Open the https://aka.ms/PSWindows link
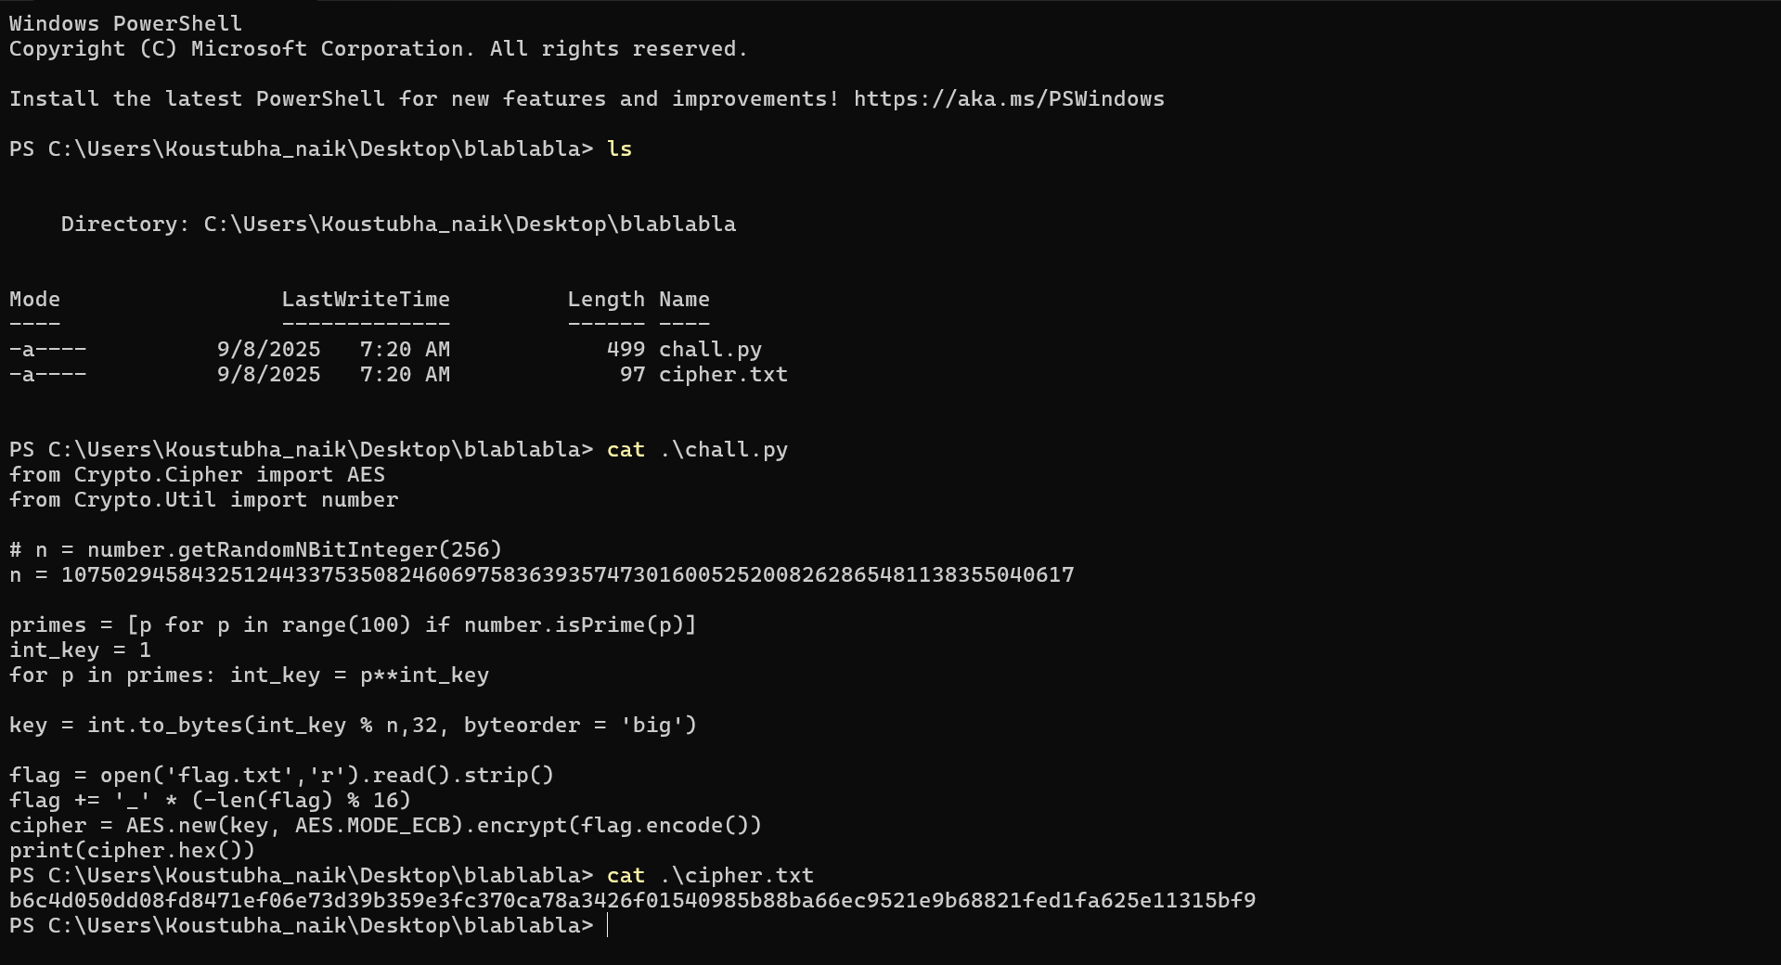 point(1009,99)
